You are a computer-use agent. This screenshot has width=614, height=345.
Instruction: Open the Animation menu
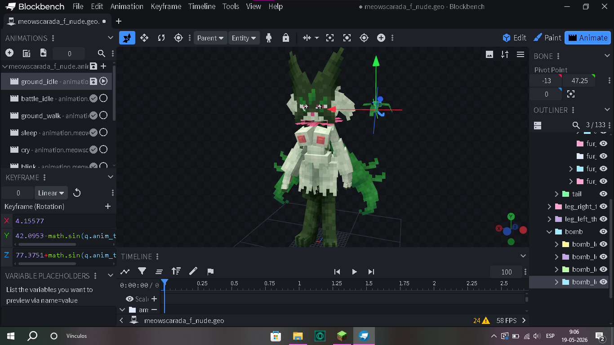[127, 6]
